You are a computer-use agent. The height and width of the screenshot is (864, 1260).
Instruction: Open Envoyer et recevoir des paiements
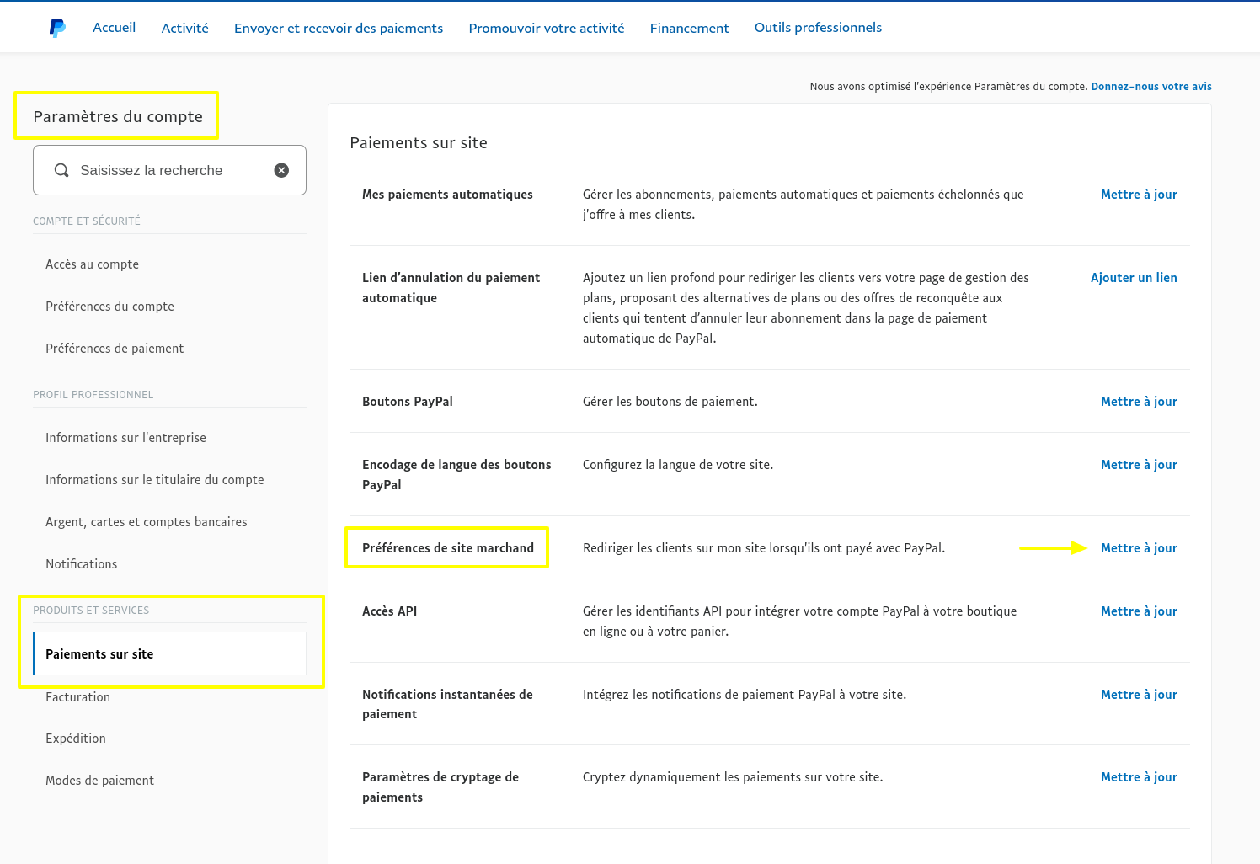click(339, 28)
